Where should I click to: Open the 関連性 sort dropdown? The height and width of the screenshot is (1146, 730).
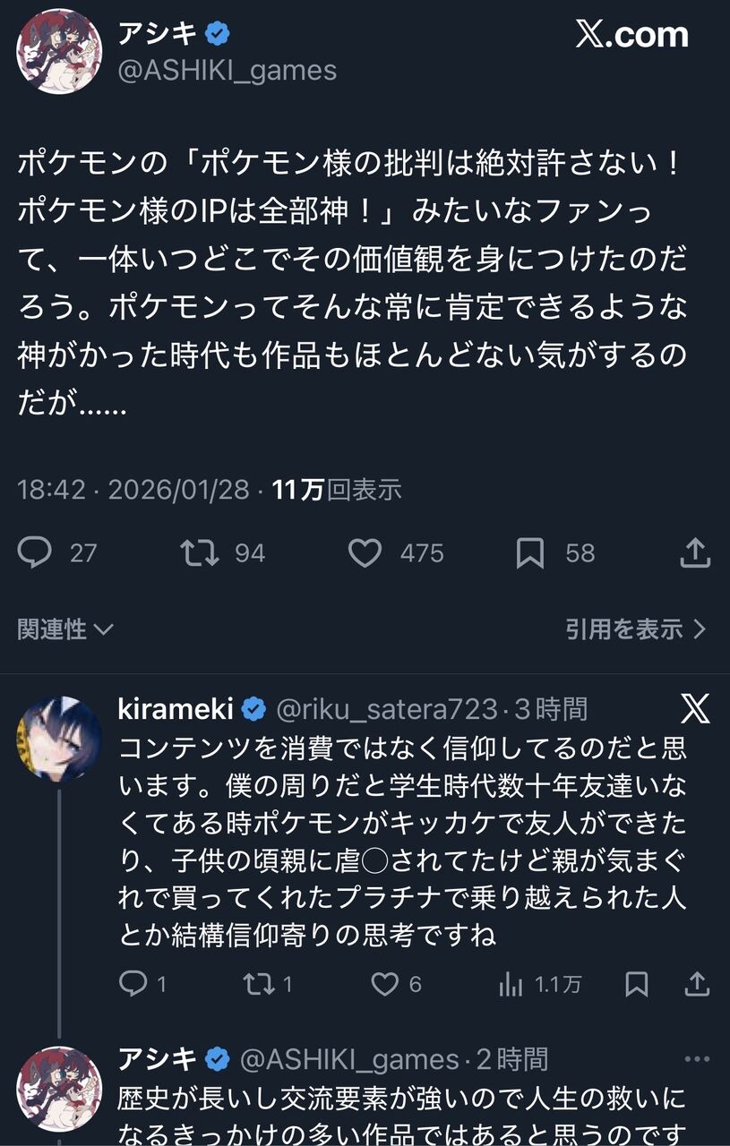pyautogui.click(x=65, y=629)
